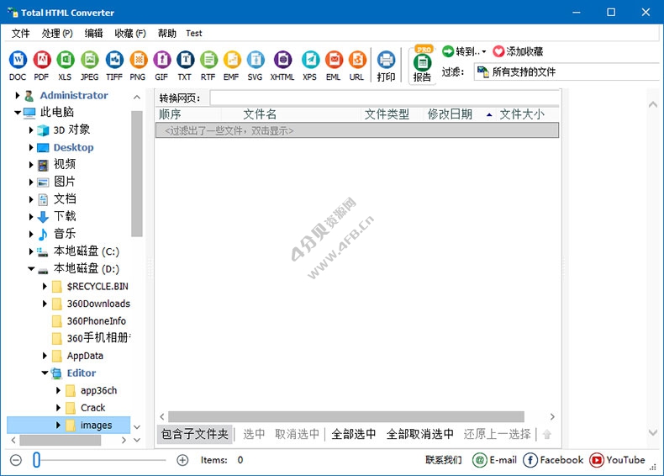664x476 pixels.
Task: Open the 收藏 (F) menu
Action: click(x=130, y=33)
